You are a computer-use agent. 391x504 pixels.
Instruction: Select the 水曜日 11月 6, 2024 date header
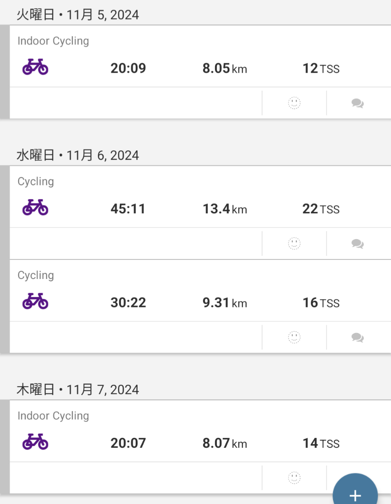[x=78, y=155]
